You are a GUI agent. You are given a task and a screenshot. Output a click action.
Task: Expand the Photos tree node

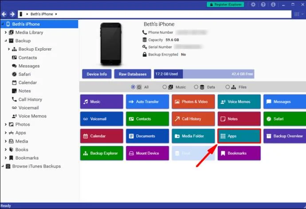point(6,124)
